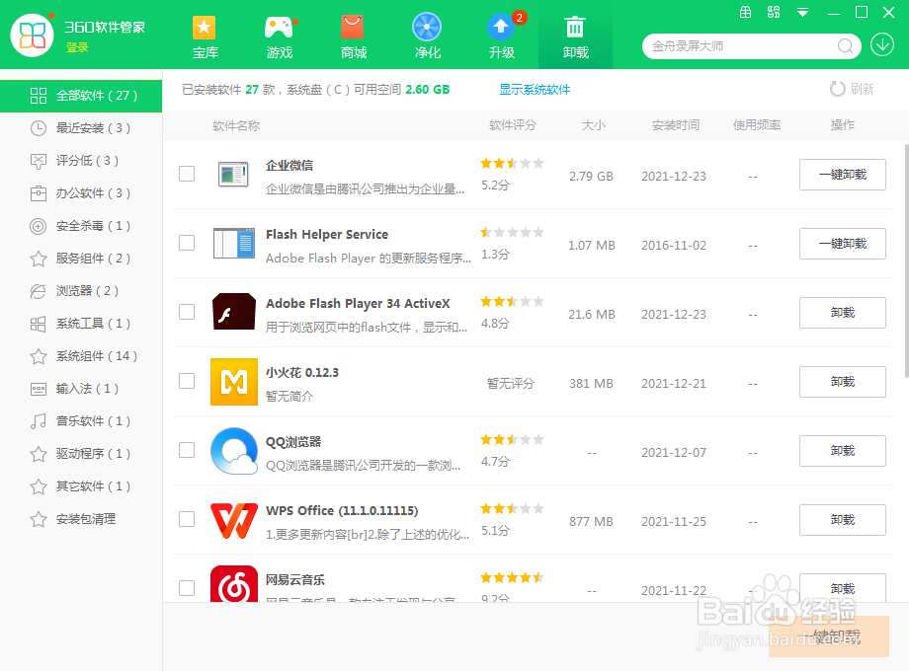The width and height of the screenshot is (909, 671).
Task: Check the 网易云音乐 checkbox
Action: point(187,588)
